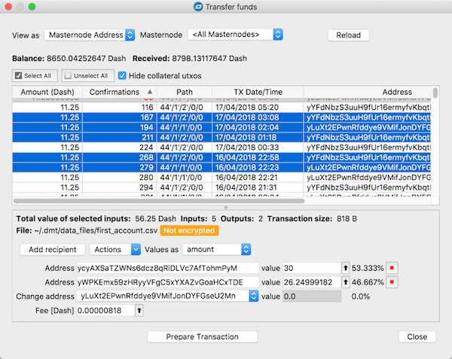Click date cell 16/04/2018 22:58
Viewport: 452px width, 359px height.
pos(258,157)
